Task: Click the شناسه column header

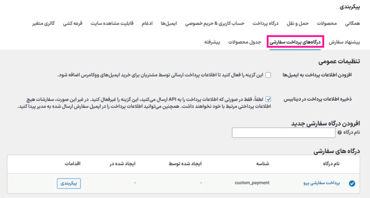Action: 262,164
